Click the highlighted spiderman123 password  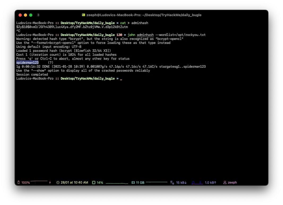[x=27, y=63]
